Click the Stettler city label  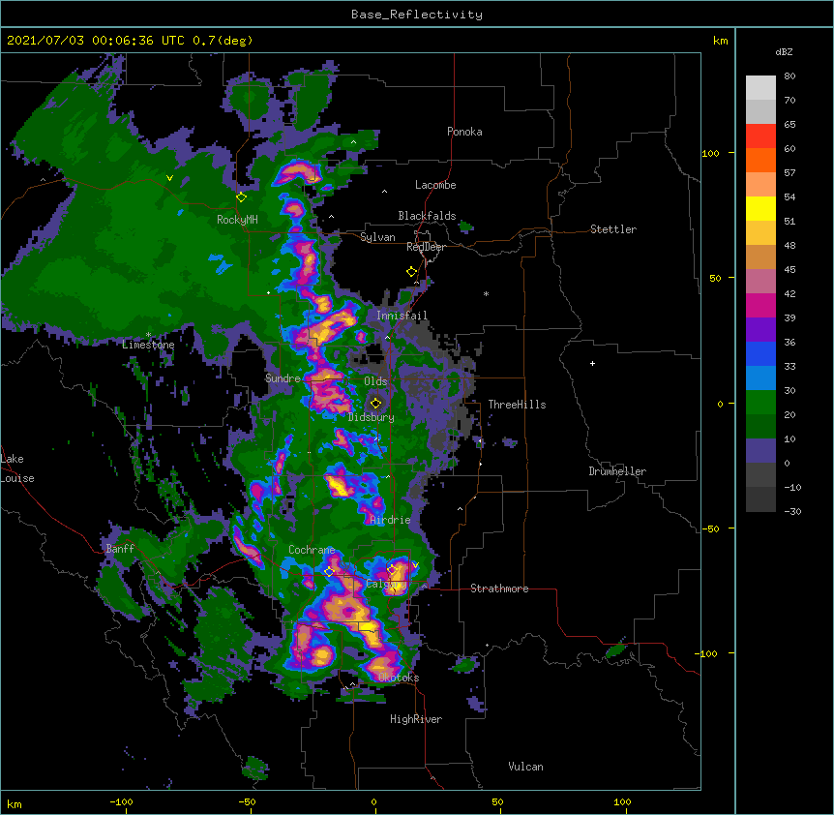point(613,229)
